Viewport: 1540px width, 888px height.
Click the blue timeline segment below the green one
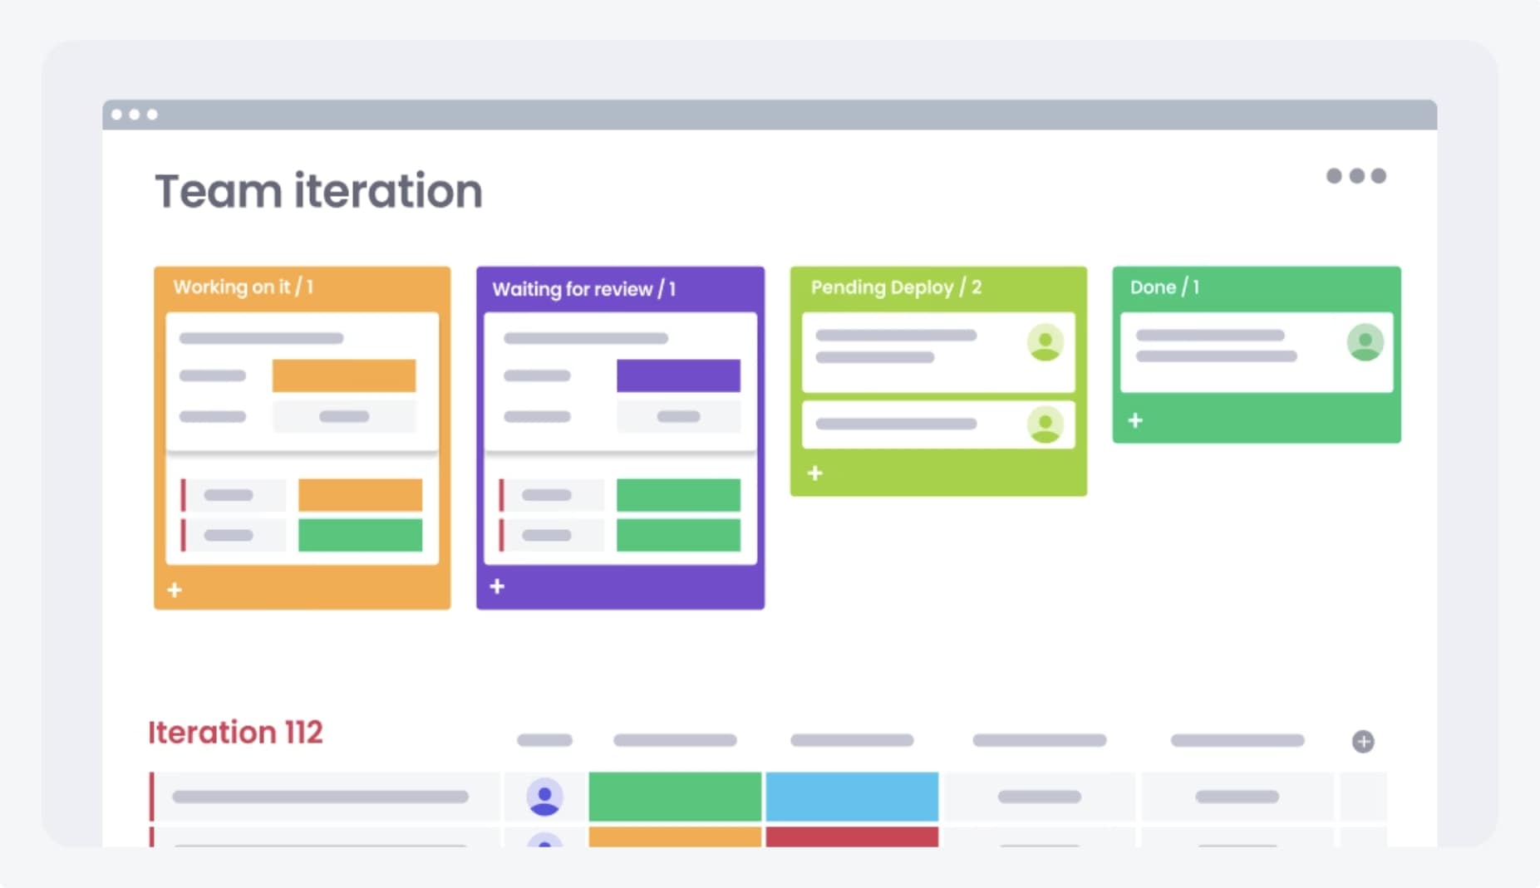[852, 797]
